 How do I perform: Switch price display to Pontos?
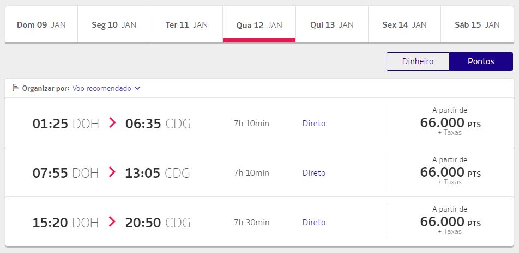(x=481, y=61)
